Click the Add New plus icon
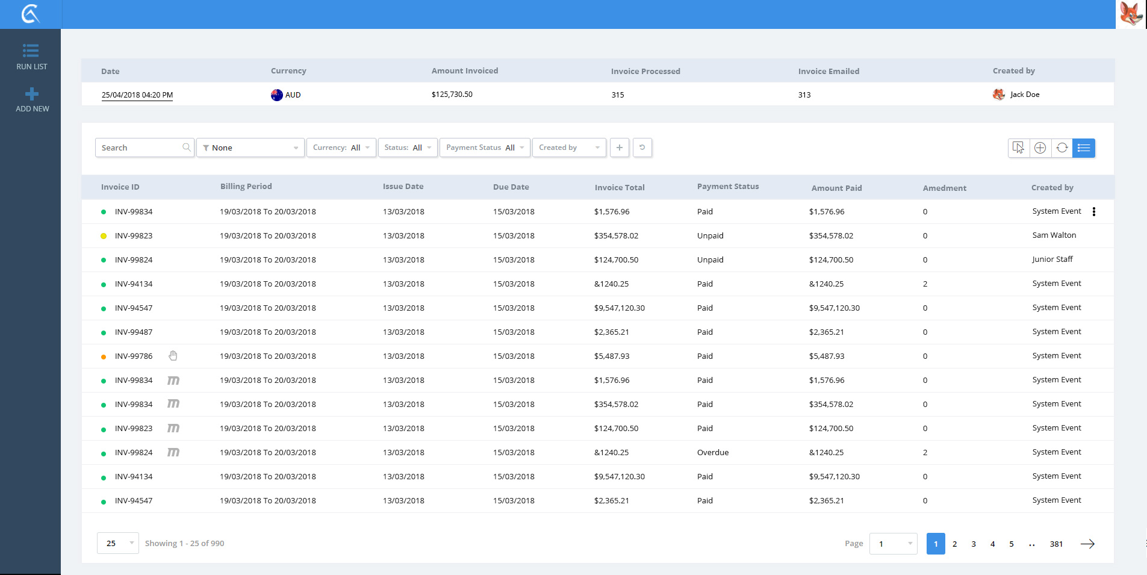1147x575 pixels. (x=32, y=95)
